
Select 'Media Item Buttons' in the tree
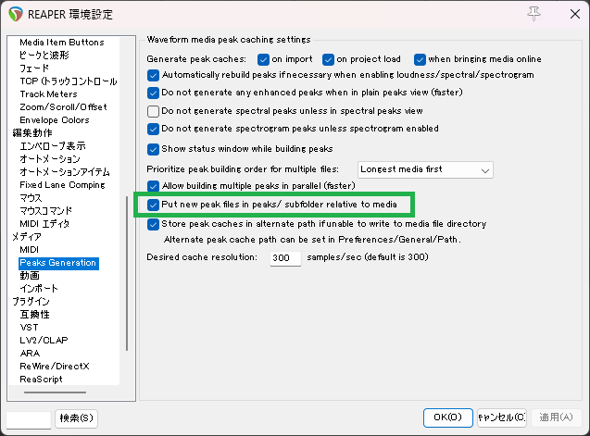pyautogui.click(x=62, y=43)
